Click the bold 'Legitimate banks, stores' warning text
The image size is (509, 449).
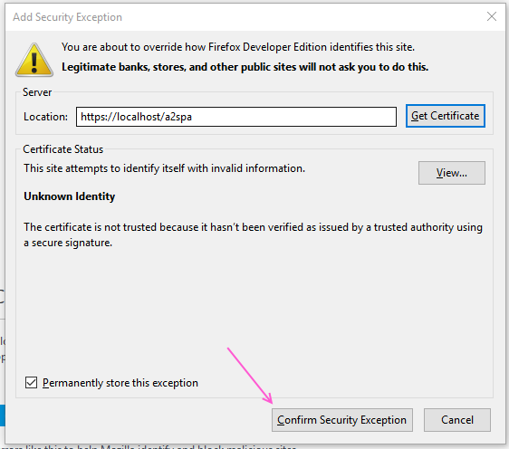click(x=245, y=67)
